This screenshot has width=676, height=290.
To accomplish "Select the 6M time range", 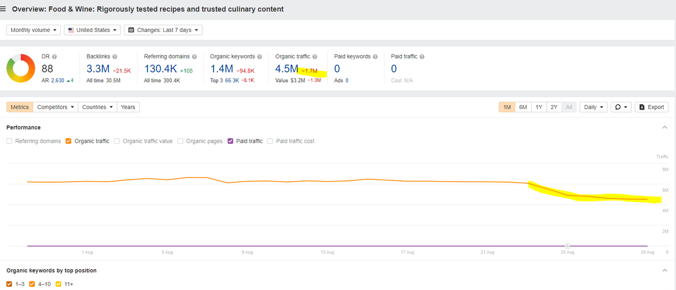I will pyautogui.click(x=523, y=107).
